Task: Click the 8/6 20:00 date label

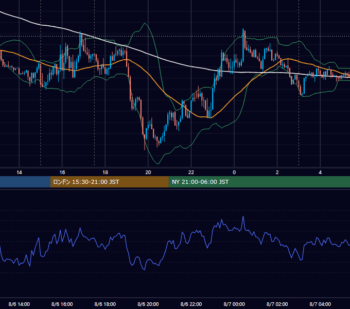Action: click(148, 304)
